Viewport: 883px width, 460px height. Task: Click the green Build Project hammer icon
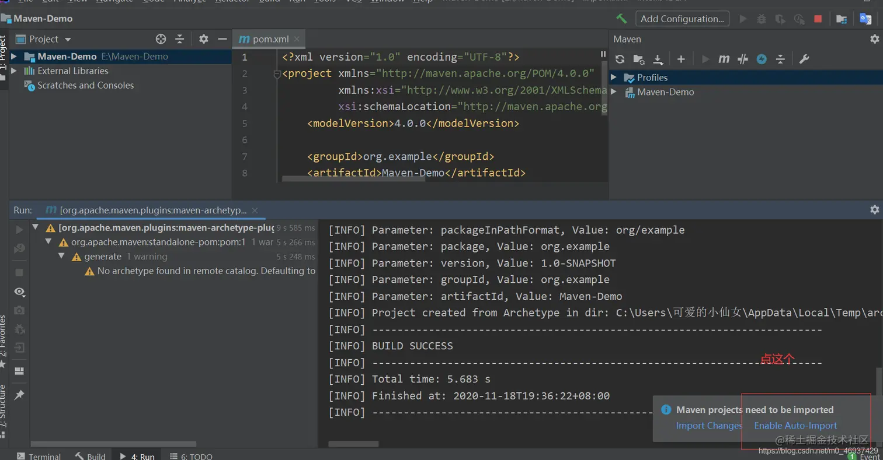[621, 19]
